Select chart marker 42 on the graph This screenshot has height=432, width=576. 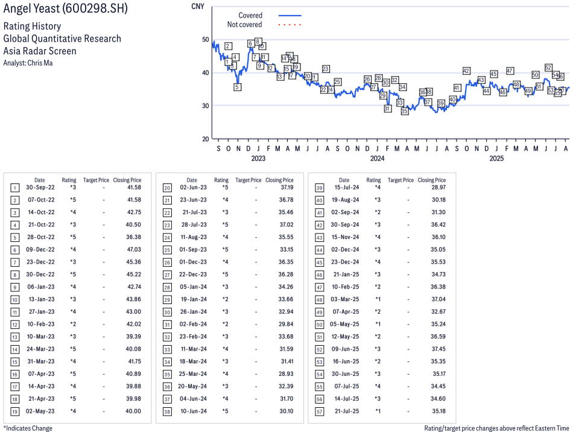click(x=466, y=71)
